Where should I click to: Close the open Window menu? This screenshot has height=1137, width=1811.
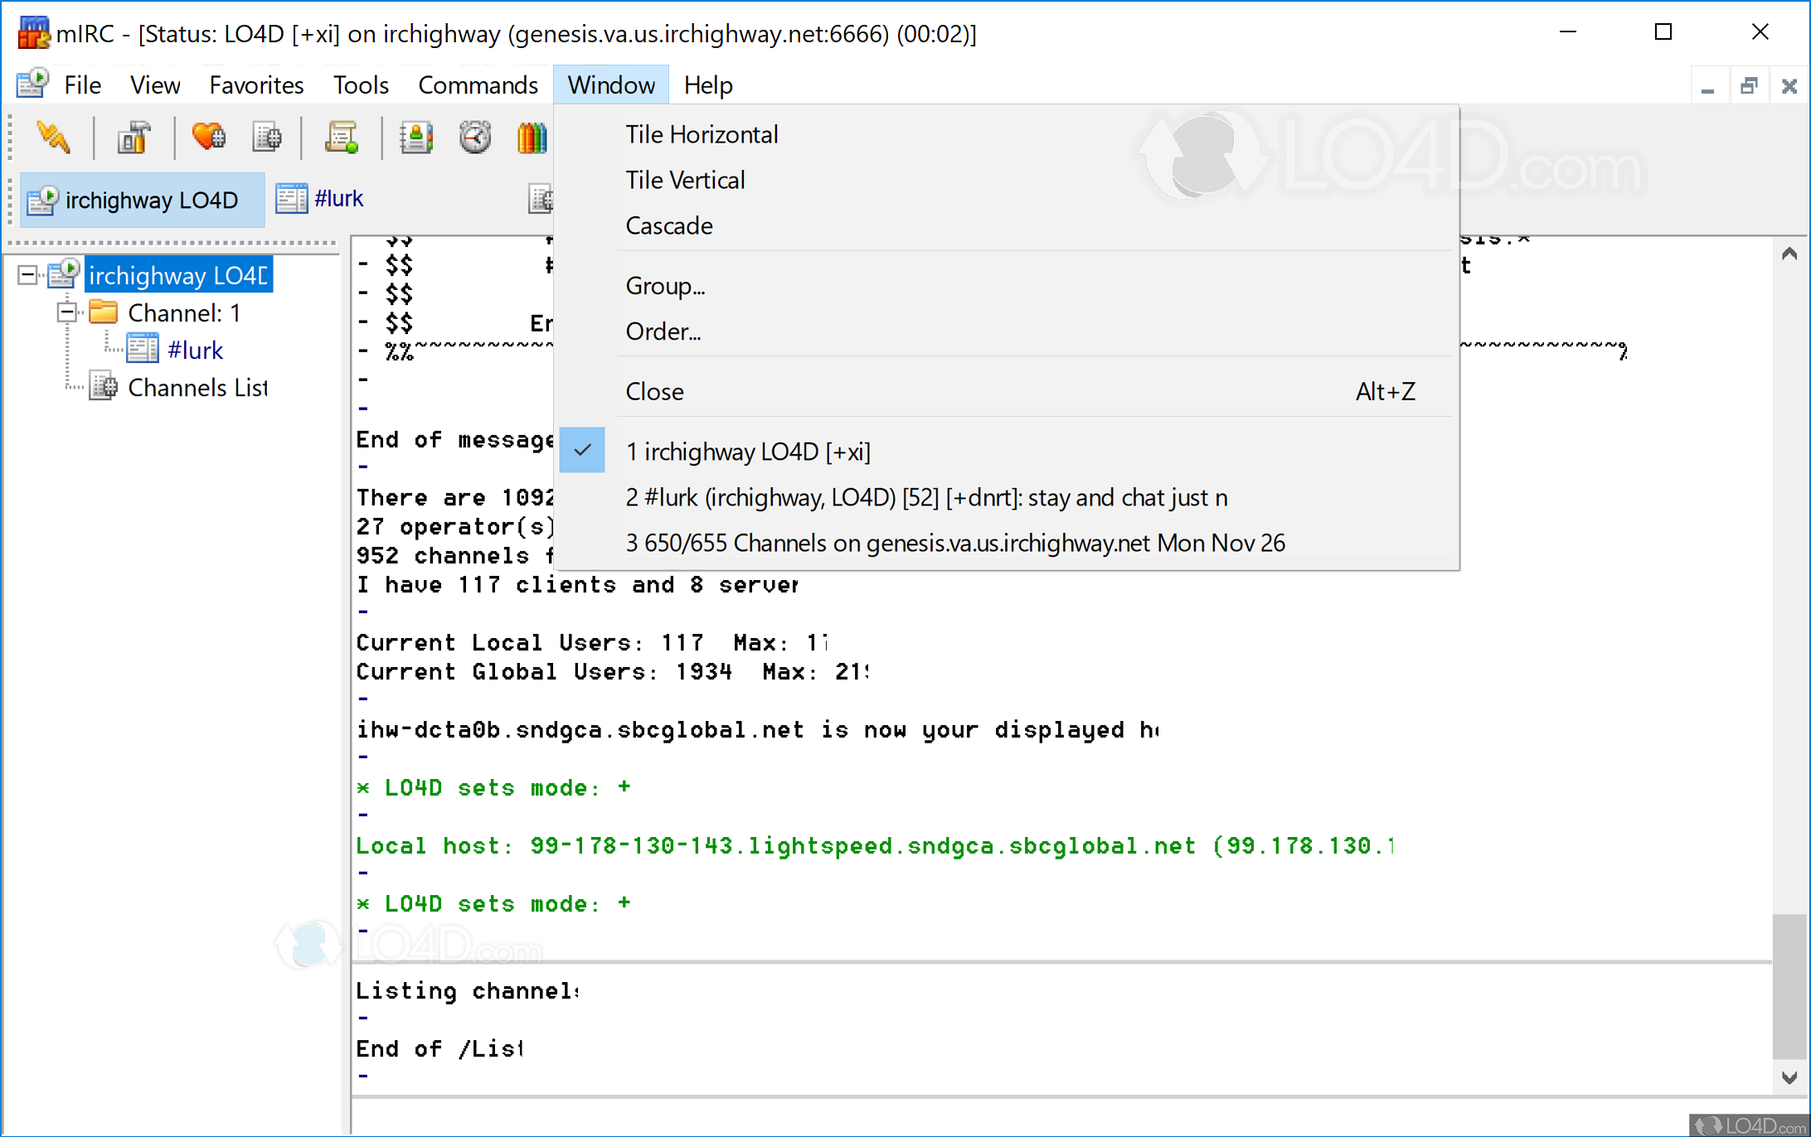point(611,85)
